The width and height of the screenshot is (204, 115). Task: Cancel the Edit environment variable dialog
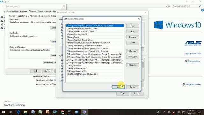tap(133, 87)
